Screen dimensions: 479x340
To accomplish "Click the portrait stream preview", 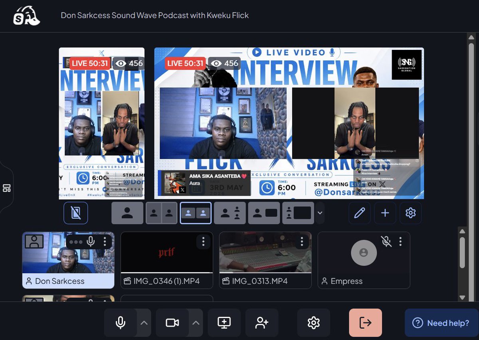I will pyautogui.click(x=102, y=123).
